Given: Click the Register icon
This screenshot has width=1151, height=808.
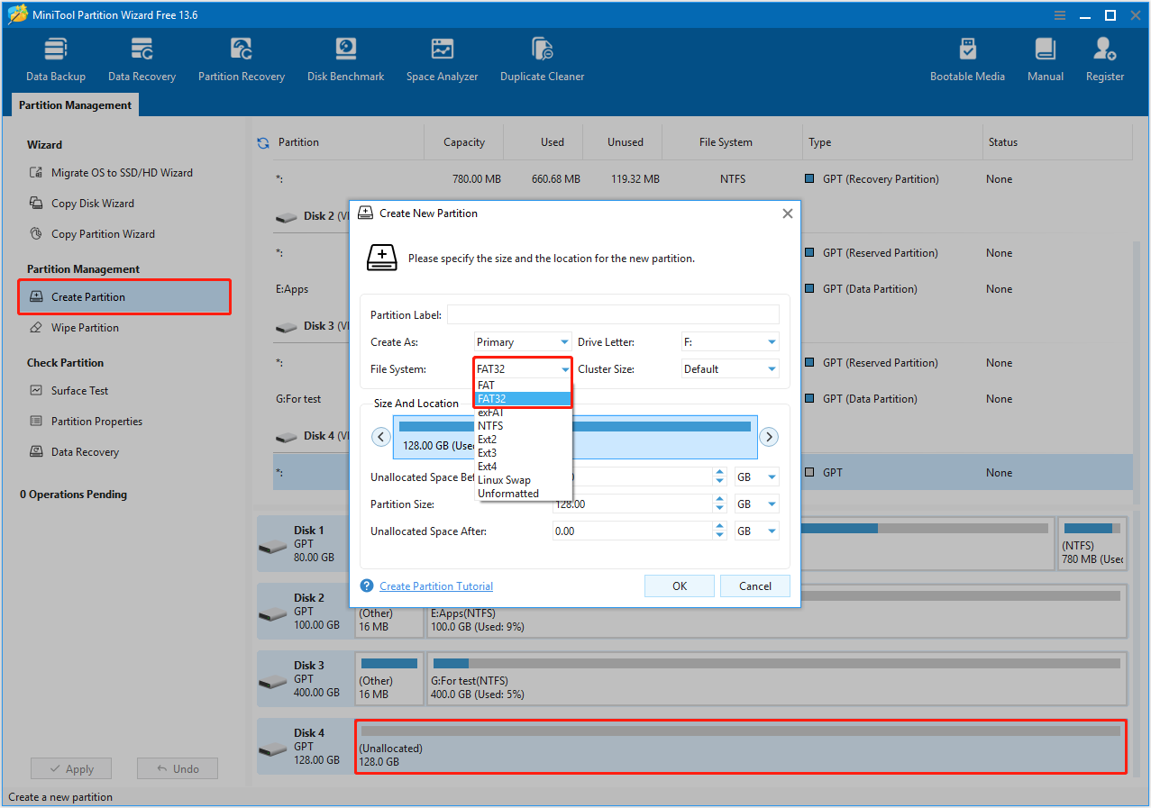Looking at the screenshot, I should coord(1105,59).
